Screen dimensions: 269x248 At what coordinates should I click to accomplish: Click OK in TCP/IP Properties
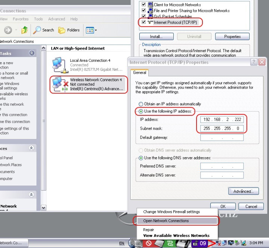pos(223,206)
